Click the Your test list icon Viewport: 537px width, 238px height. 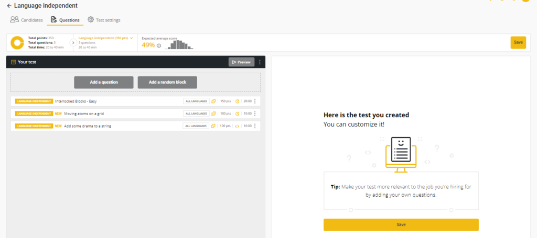pyautogui.click(x=13, y=62)
